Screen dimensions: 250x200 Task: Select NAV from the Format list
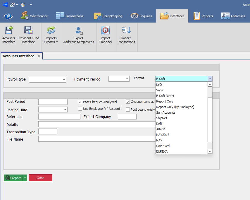pyautogui.click(x=182, y=140)
